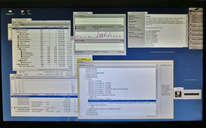Viewport: 206px width, 128px height.
Task: Select the Be File System Haiku RISC-V partition
Action: pyautogui.click(x=44, y=111)
